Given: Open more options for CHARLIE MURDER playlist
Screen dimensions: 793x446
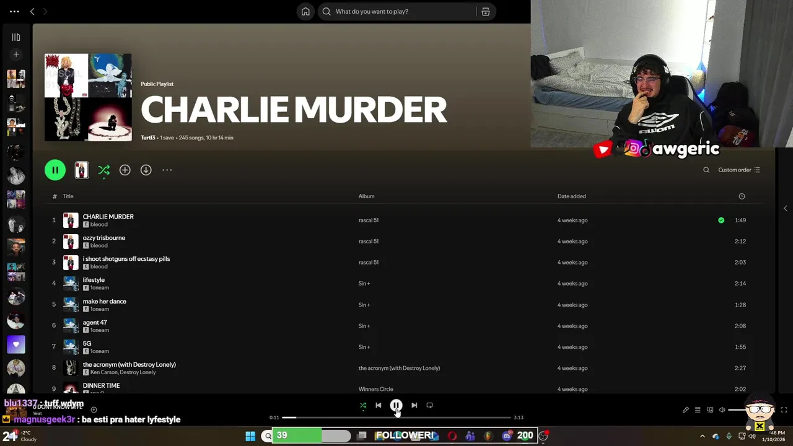Looking at the screenshot, I should [167, 170].
